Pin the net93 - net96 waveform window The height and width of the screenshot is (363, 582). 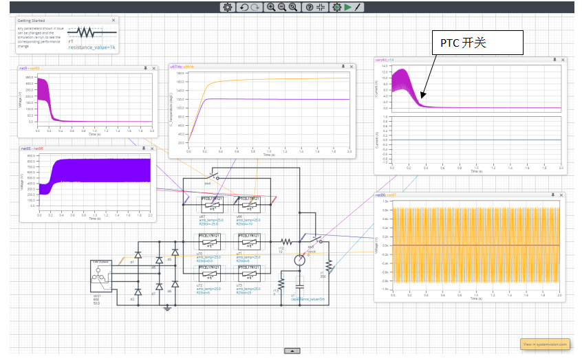(144, 148)
